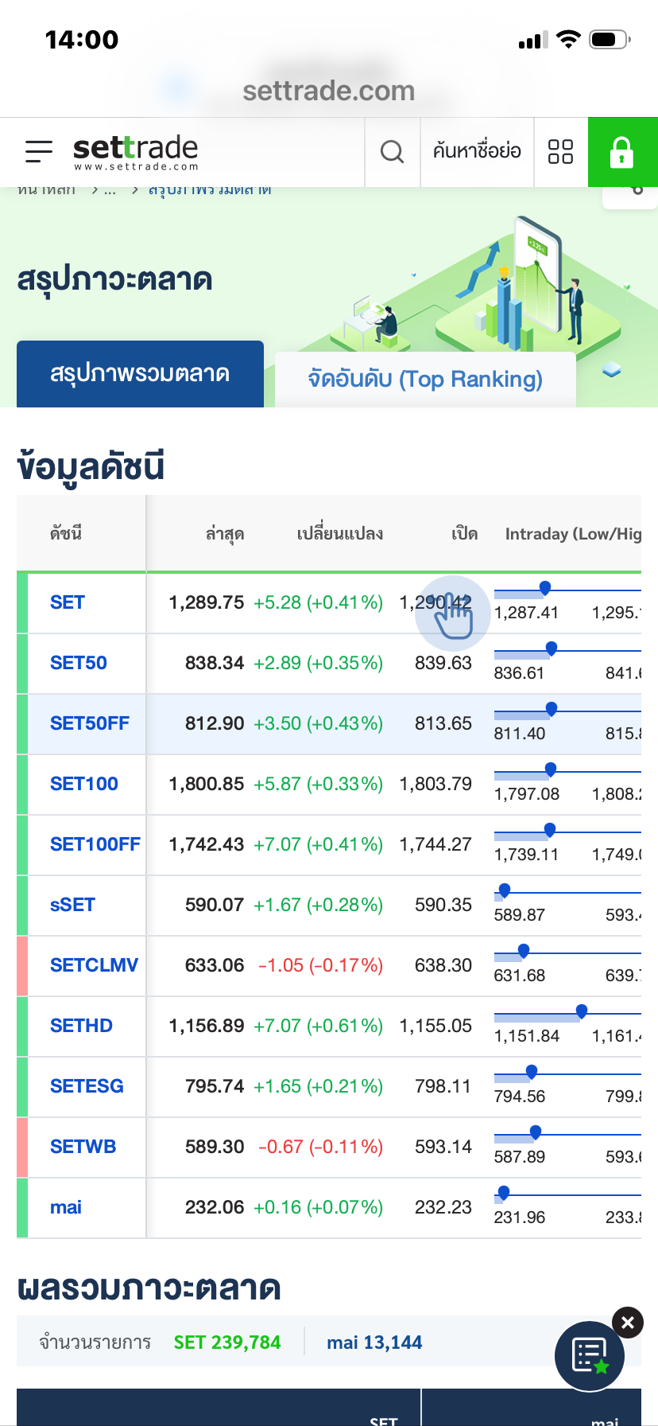Viewport: 658px width, 1426px height.
Task: Open the ค้นหาชื่อย่อ symbol search
Action: pyautogui.click(x=477, y=151)
